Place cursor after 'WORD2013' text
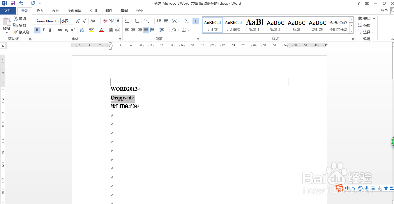The image size is (394, 204). 137,89
